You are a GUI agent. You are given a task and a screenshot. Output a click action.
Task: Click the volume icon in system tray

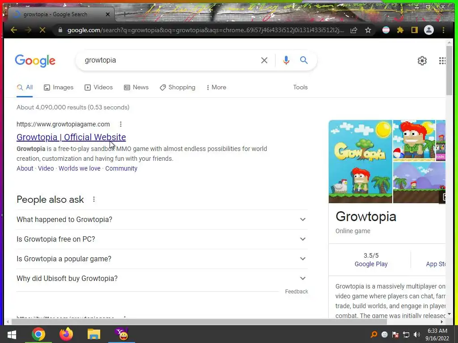point(417,335)
